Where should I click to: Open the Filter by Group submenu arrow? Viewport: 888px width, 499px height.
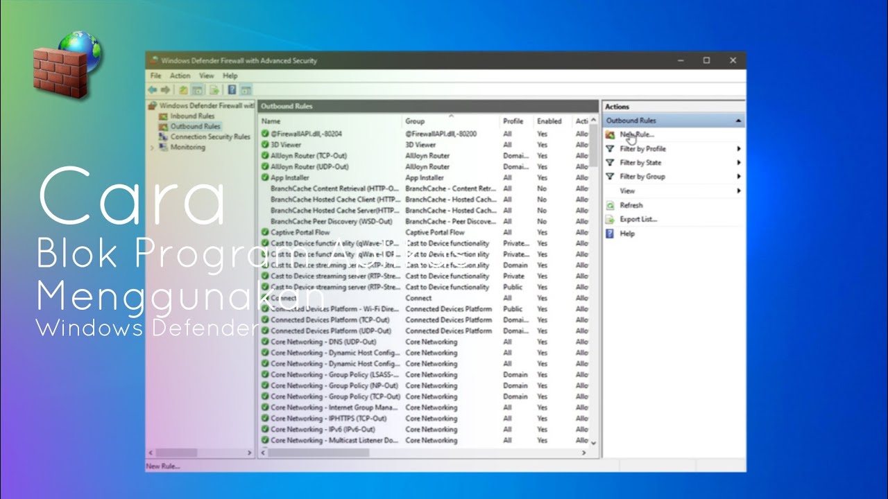pyautogui.click(x=739, y=177)
